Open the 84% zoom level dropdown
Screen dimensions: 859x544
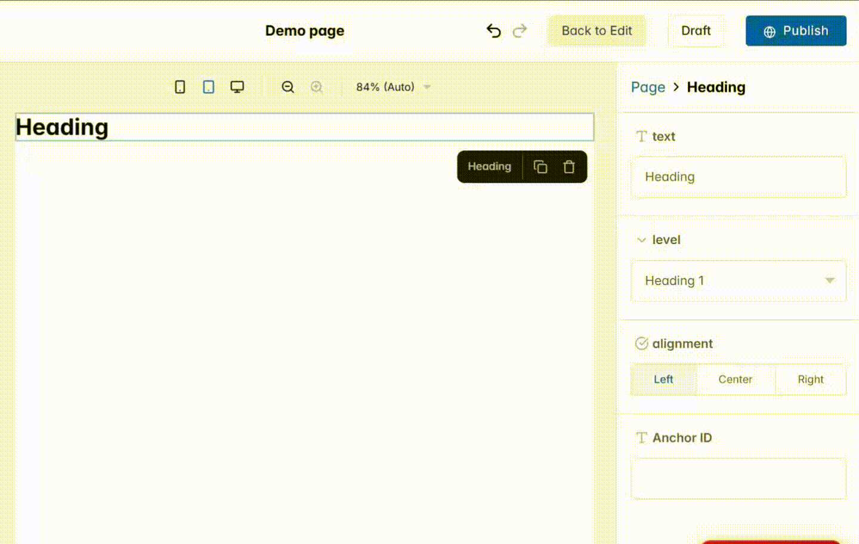tap(392, 86)
